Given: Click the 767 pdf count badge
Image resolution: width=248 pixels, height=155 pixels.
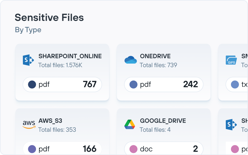Looking at the screenshot, I should 90,84.
